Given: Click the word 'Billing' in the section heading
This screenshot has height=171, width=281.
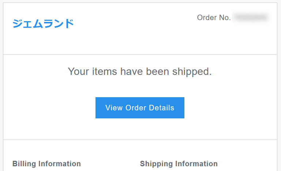Looking at the screenshot, I should coord(24,164).
